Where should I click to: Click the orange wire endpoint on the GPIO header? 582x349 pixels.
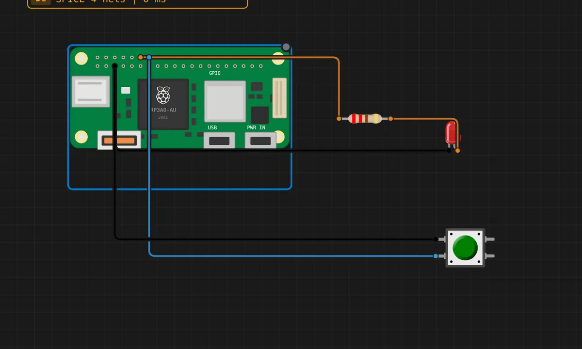point(141,57)
